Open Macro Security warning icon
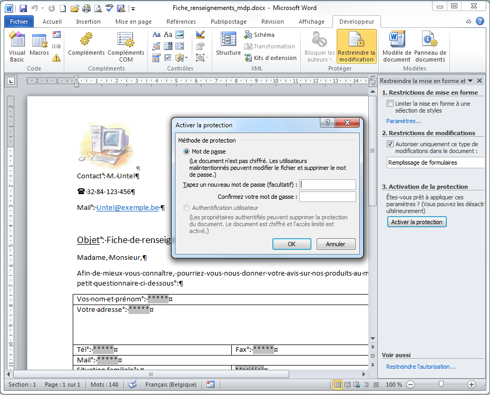The height and width of the screenshot is (395, 490). coord(56,58)
